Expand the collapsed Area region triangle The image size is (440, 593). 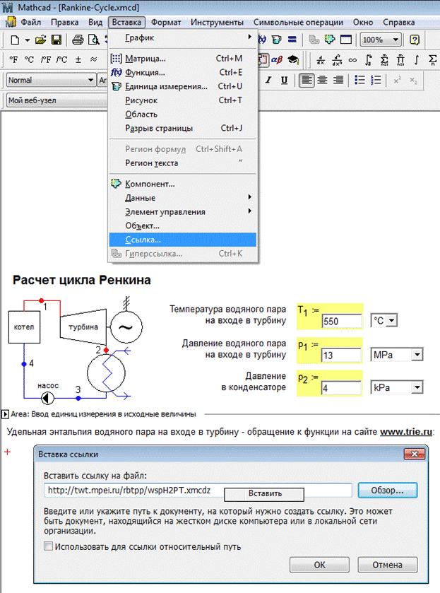[x=5, y=414]
